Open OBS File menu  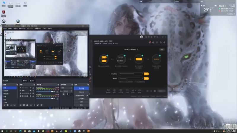coord(5,28)
